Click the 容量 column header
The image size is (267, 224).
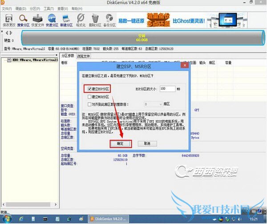point(228,63)
